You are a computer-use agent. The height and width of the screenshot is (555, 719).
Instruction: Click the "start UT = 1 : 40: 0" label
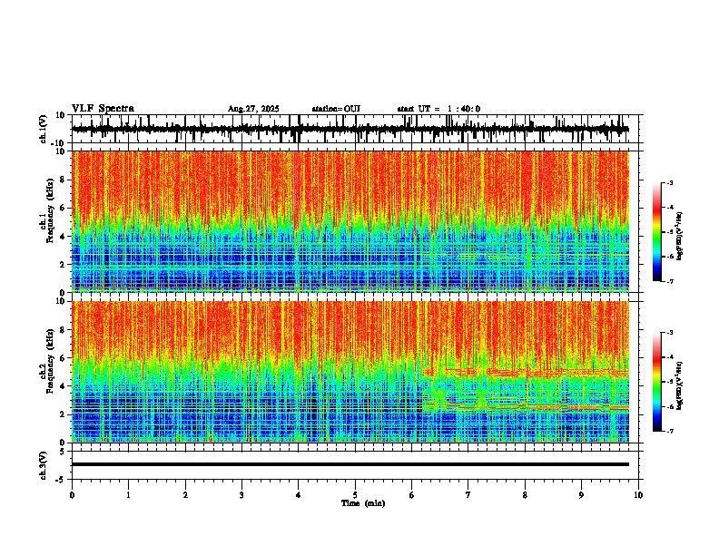click(438, 109)
